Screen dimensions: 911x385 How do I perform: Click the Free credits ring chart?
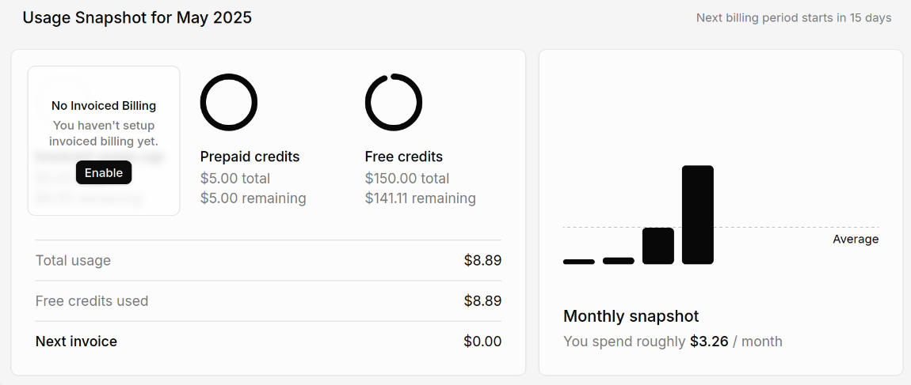coord(394,102)
